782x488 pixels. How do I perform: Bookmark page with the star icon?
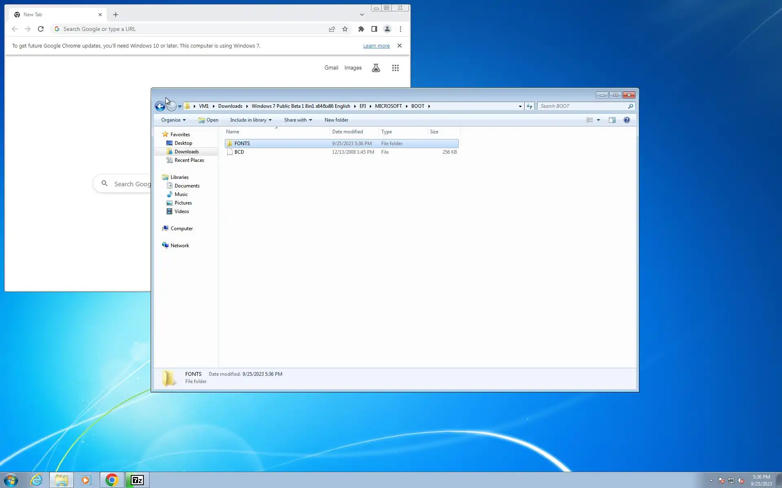[345, 29]
